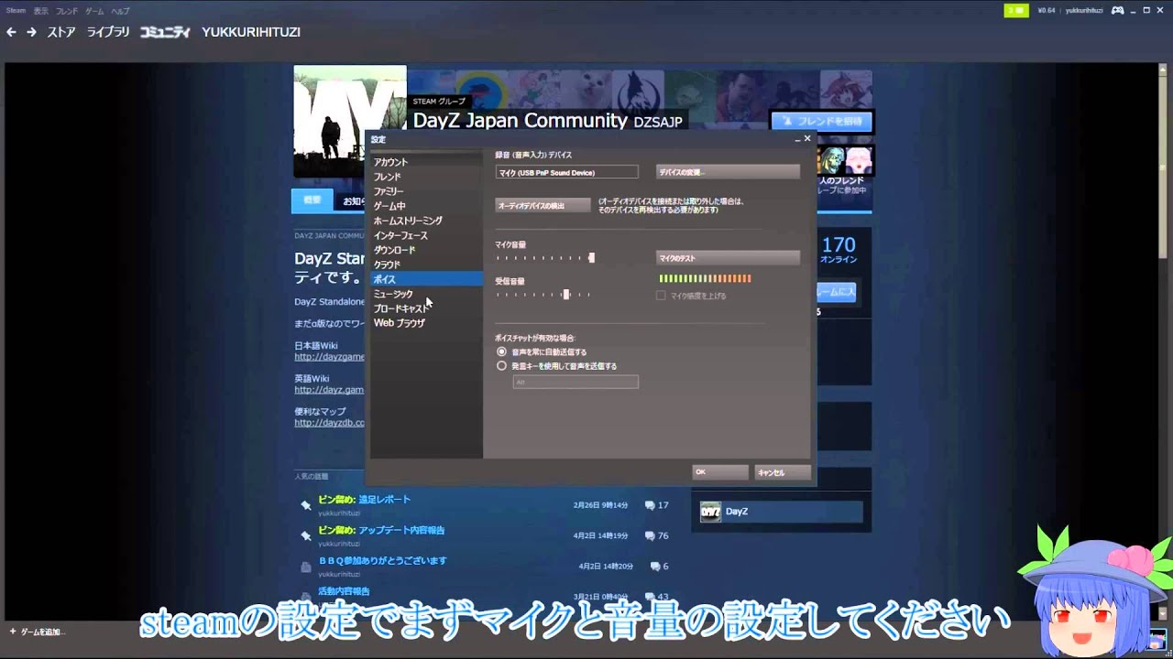
Task: Click the push-to-talk key input field
Action: click(576, 382)
